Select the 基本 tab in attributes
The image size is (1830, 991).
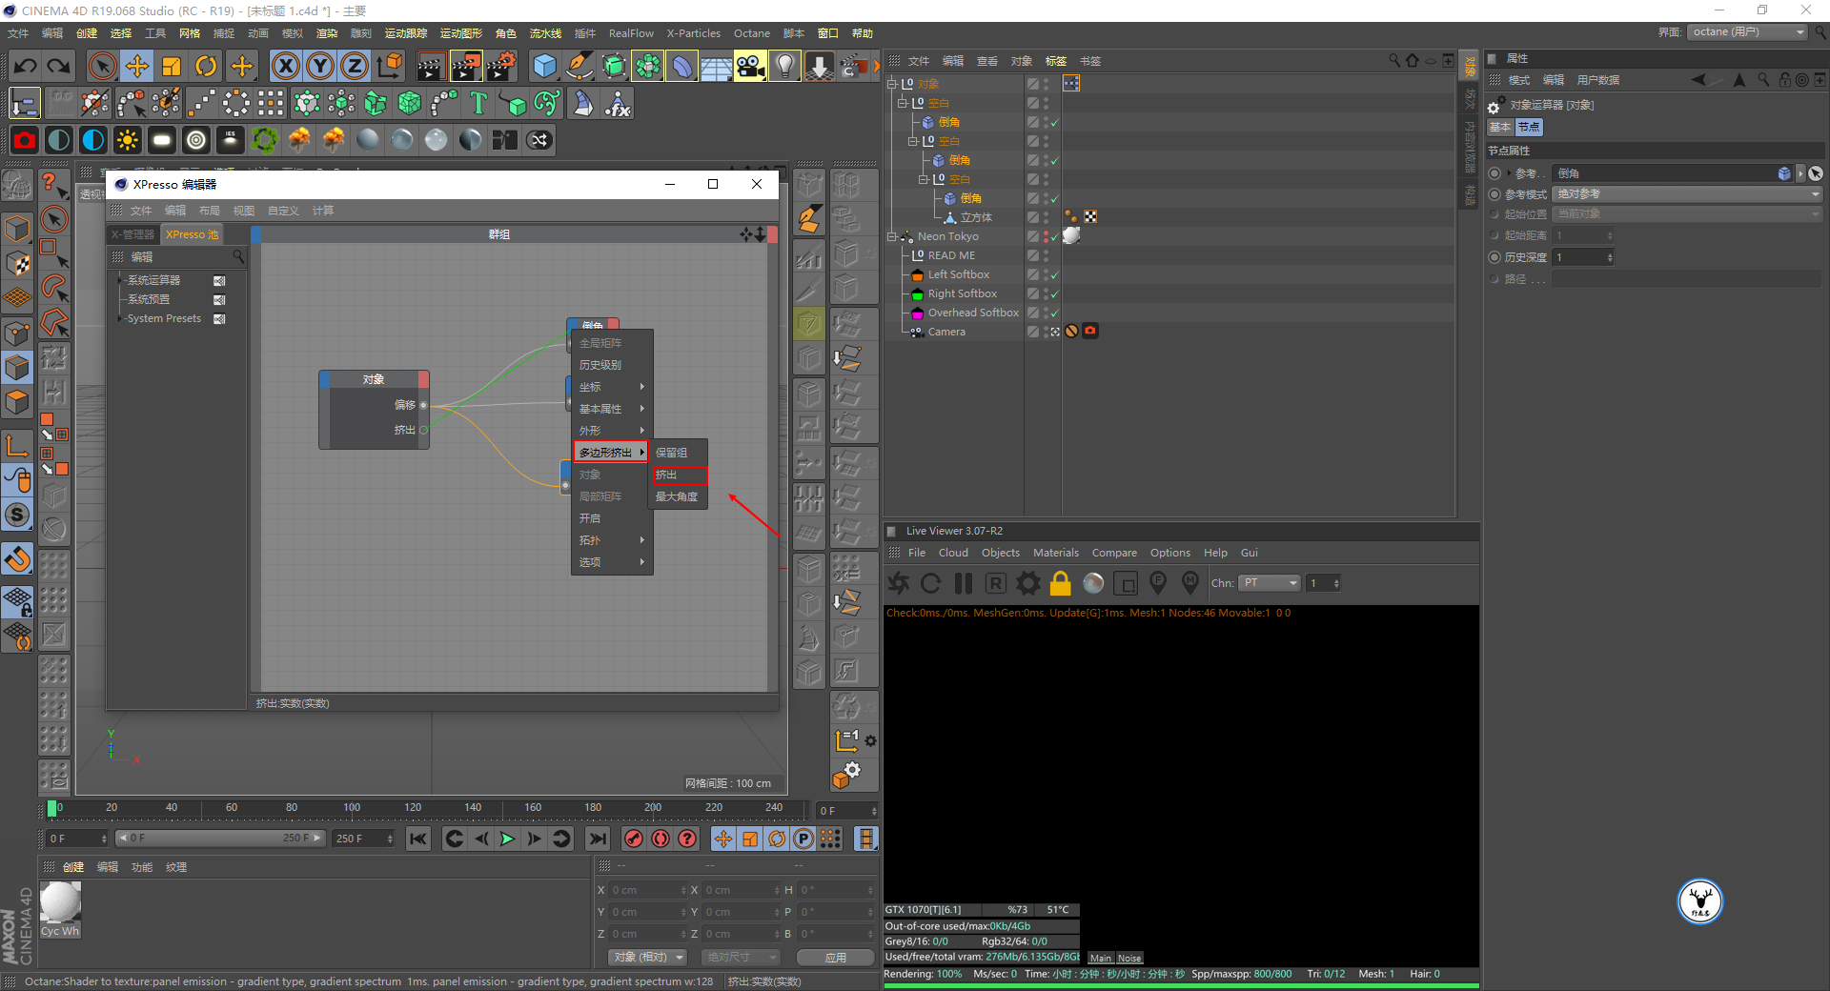(x=1501, y=127)
